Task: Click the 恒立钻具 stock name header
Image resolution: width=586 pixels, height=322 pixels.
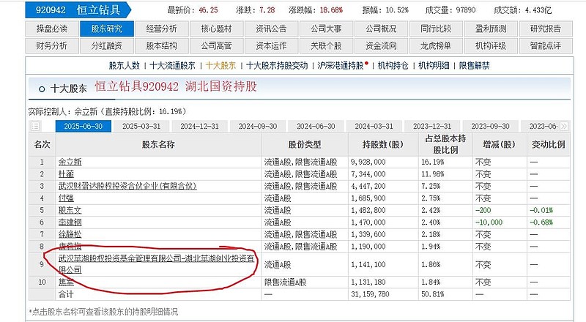Action: (x=99, y=10)
